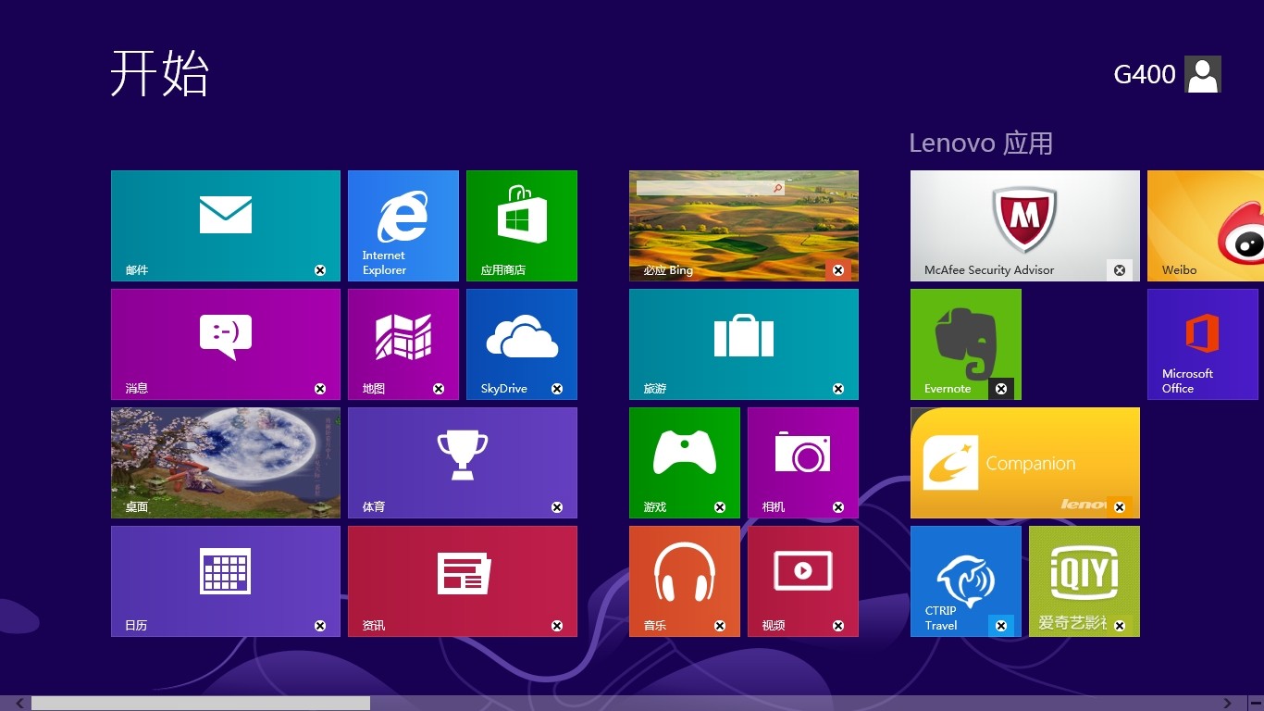Viewport: 1264px width, 711px height.
Task: Click the horizontal scrollbar thumb
Action: pyautogui.click(x=201, y=704)
